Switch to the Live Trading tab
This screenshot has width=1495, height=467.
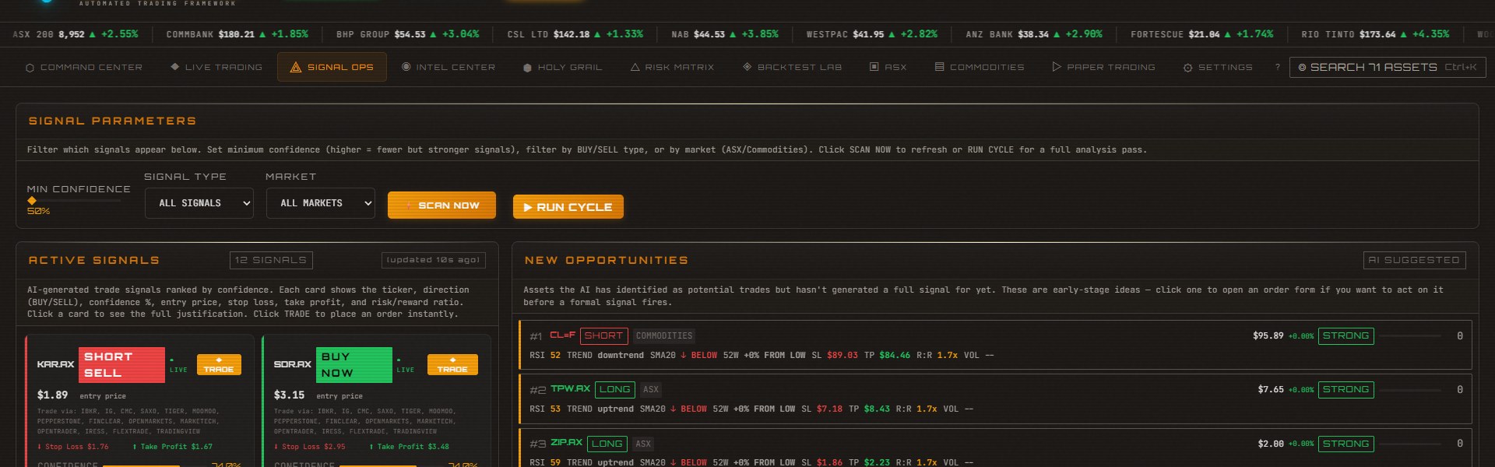click(x=216, y=68)
